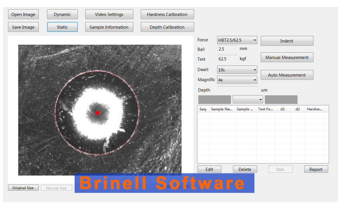
Task: Generate a Report
Action: (x=316, y=169)
